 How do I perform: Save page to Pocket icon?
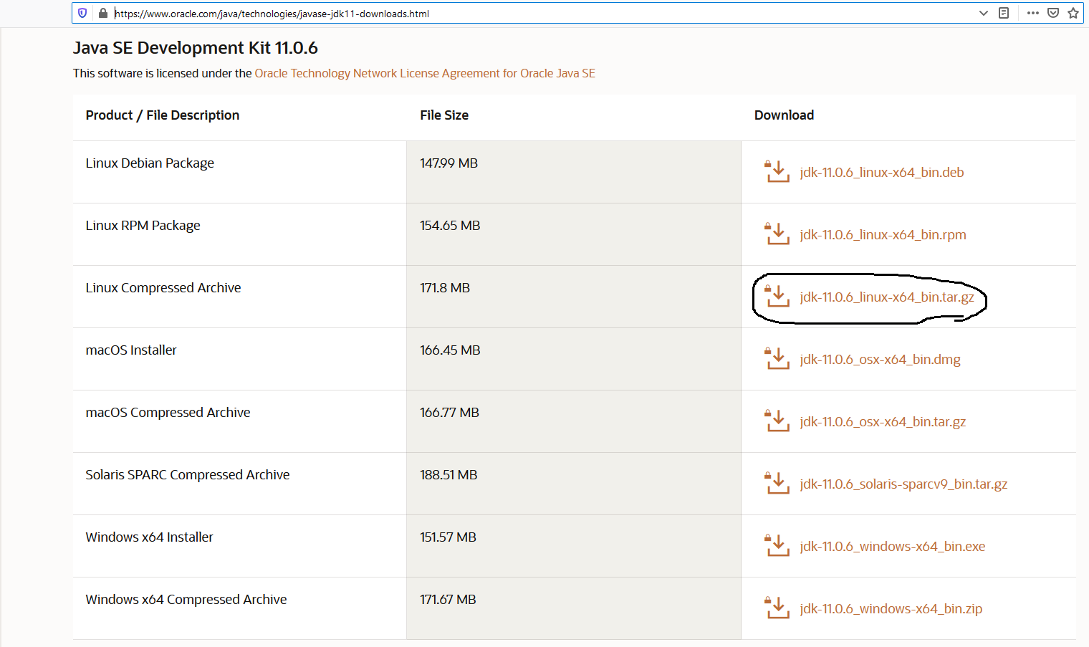pos(1053,13)
